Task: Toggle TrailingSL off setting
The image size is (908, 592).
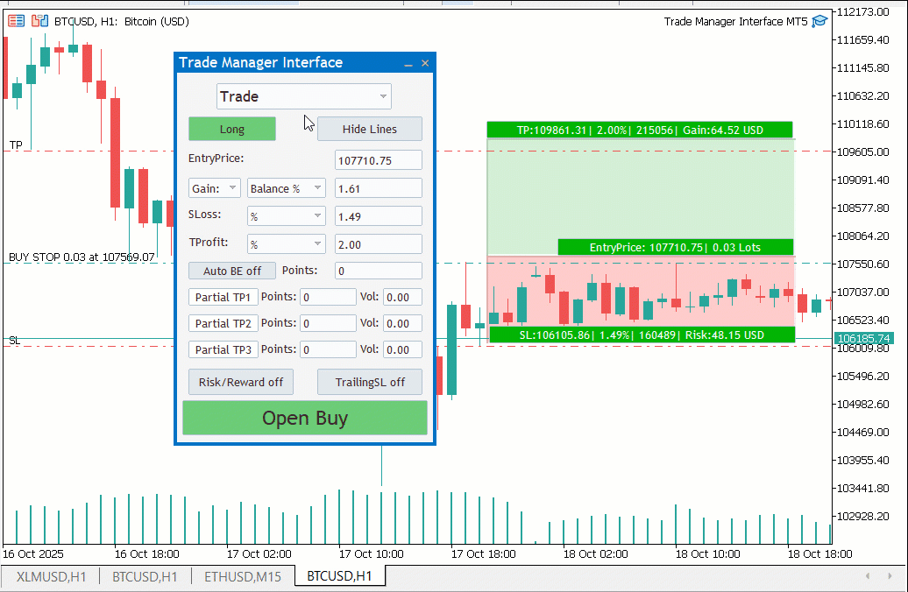Action: (x=369, y=382)
